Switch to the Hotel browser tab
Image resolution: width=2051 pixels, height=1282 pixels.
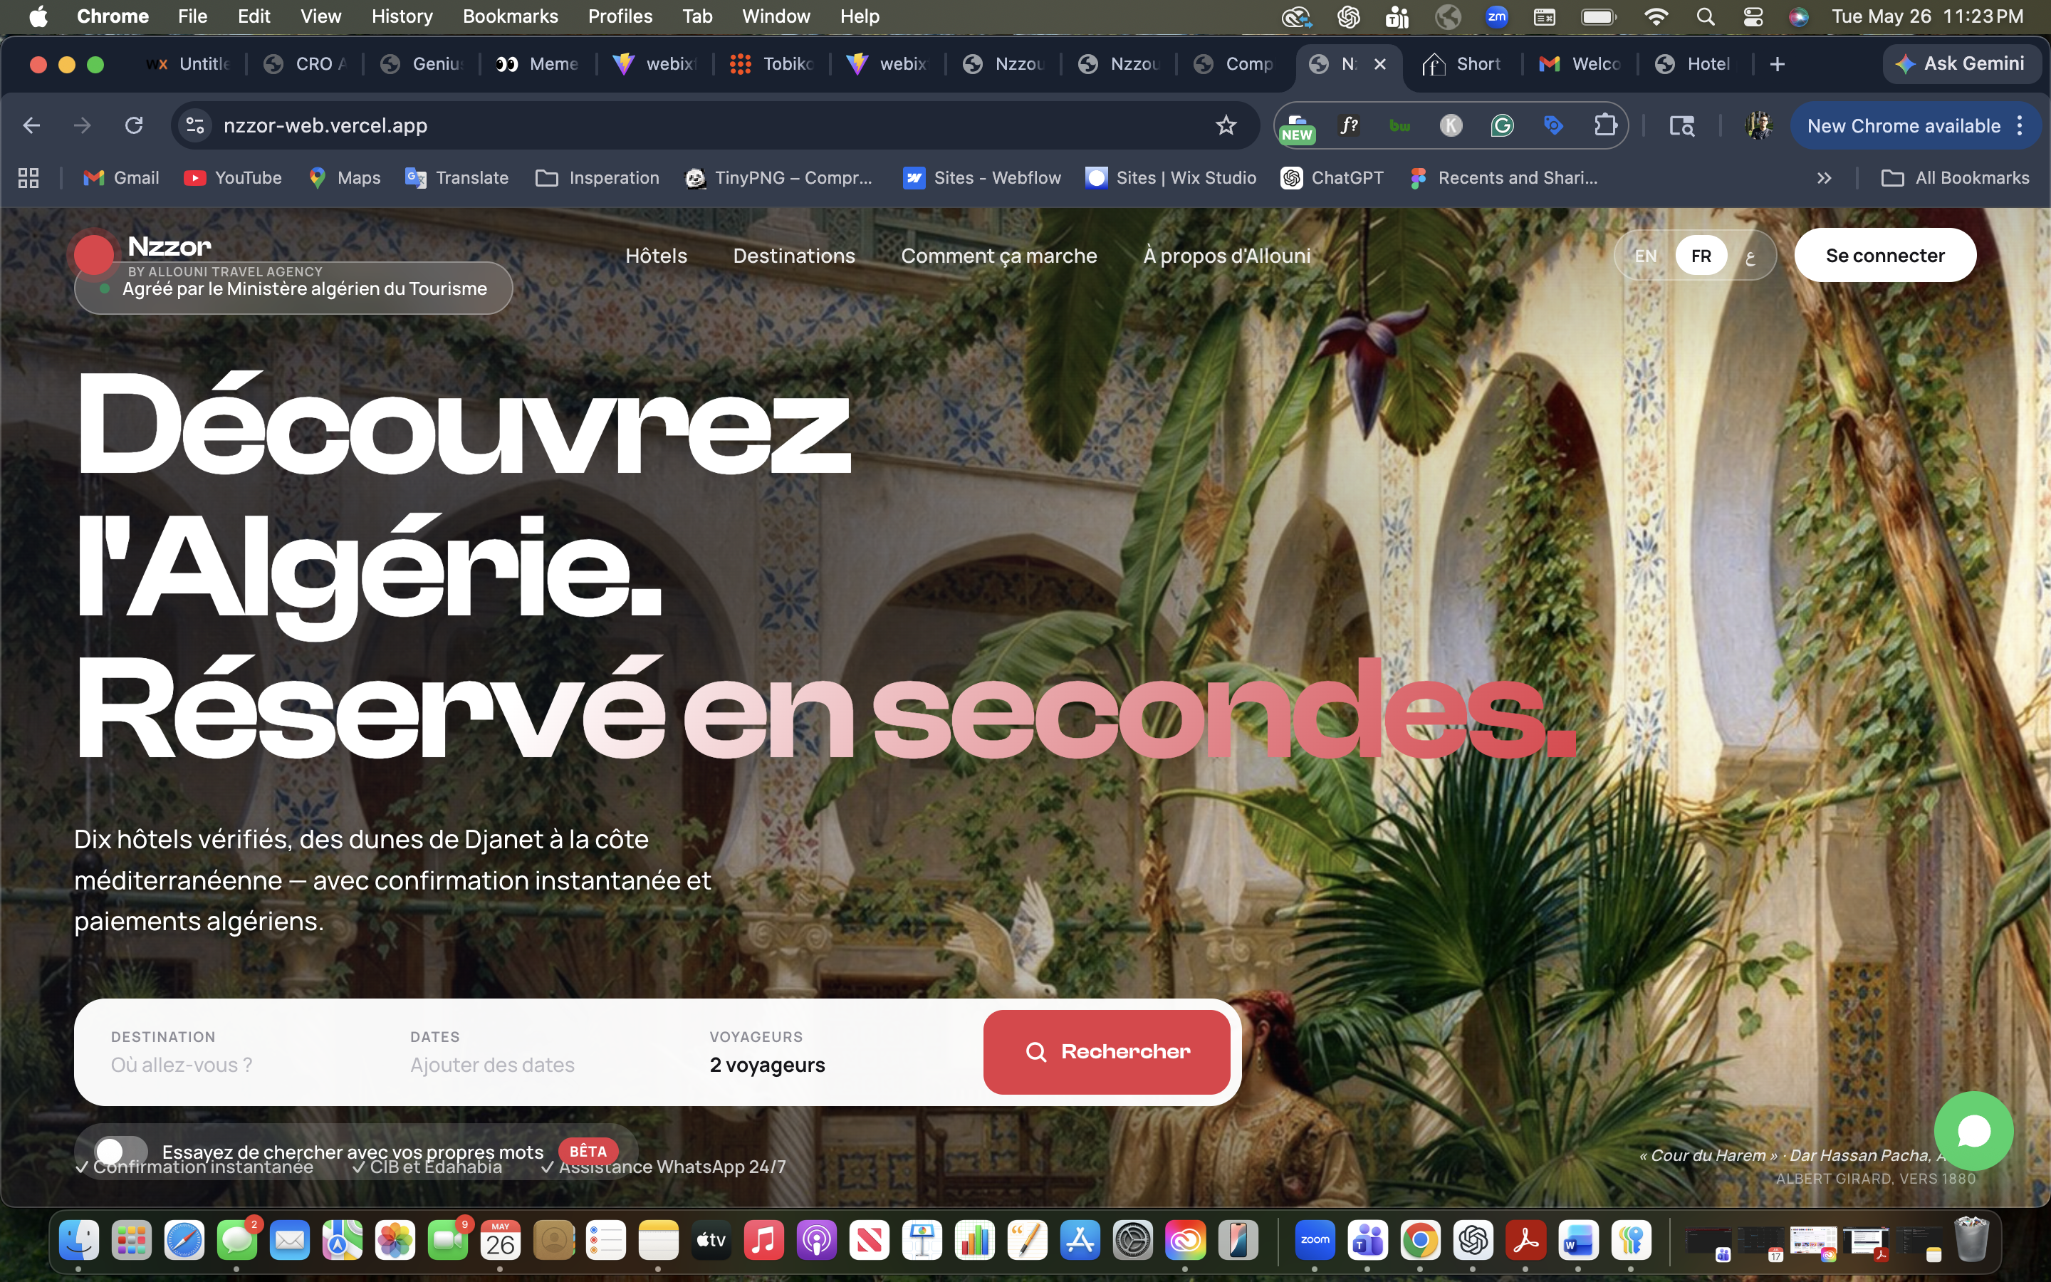[x=1693, y=64]
